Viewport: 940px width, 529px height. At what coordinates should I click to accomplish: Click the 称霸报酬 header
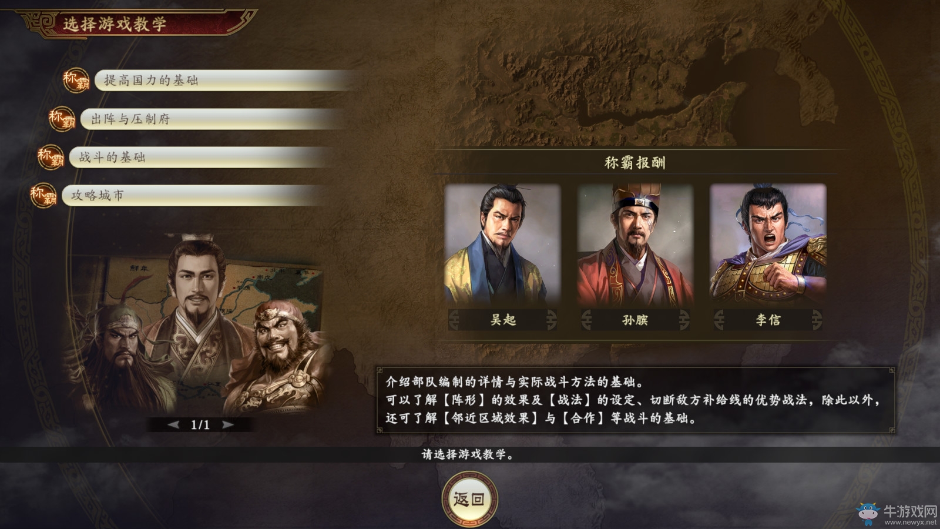tap(635, 163)
